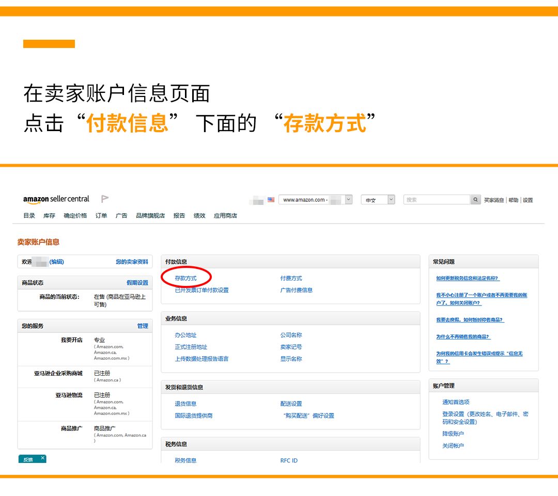Open FAQ about 如何关闭账户

pyautogui.click(x=482, y=299)
